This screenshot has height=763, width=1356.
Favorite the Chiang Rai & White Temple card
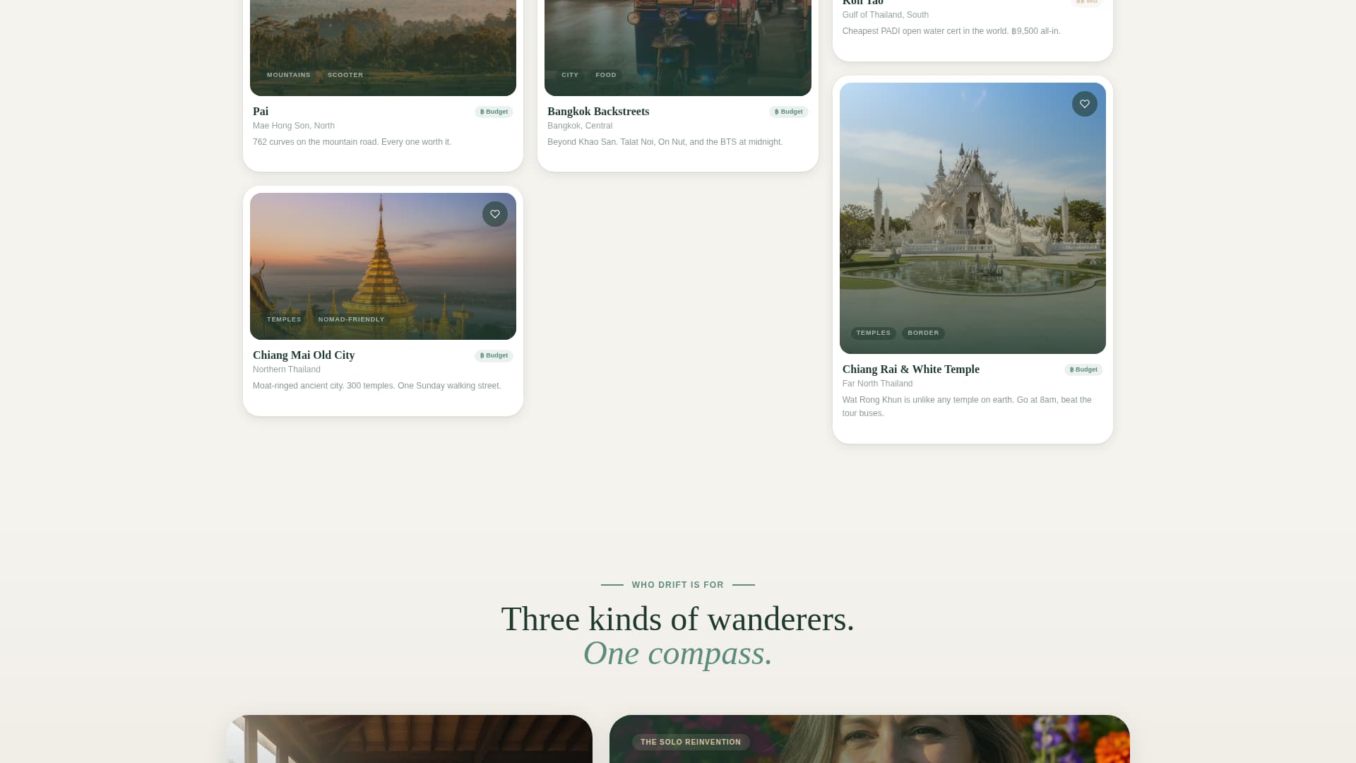1085,104
